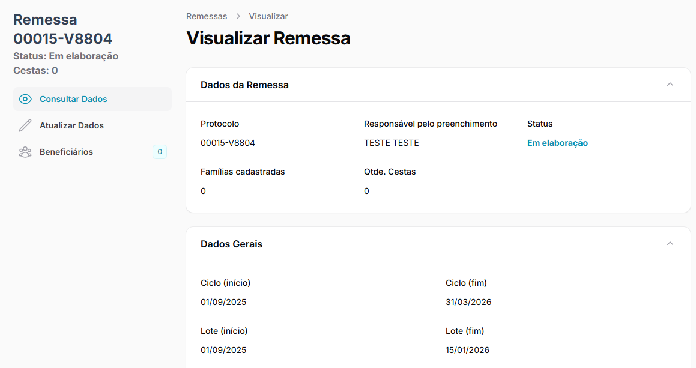Click the Visualizar breadcrumb item

(x=268, y=16)
